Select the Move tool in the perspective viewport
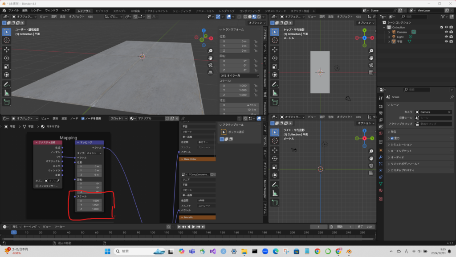The image size is (456, 257). [7, 49]
